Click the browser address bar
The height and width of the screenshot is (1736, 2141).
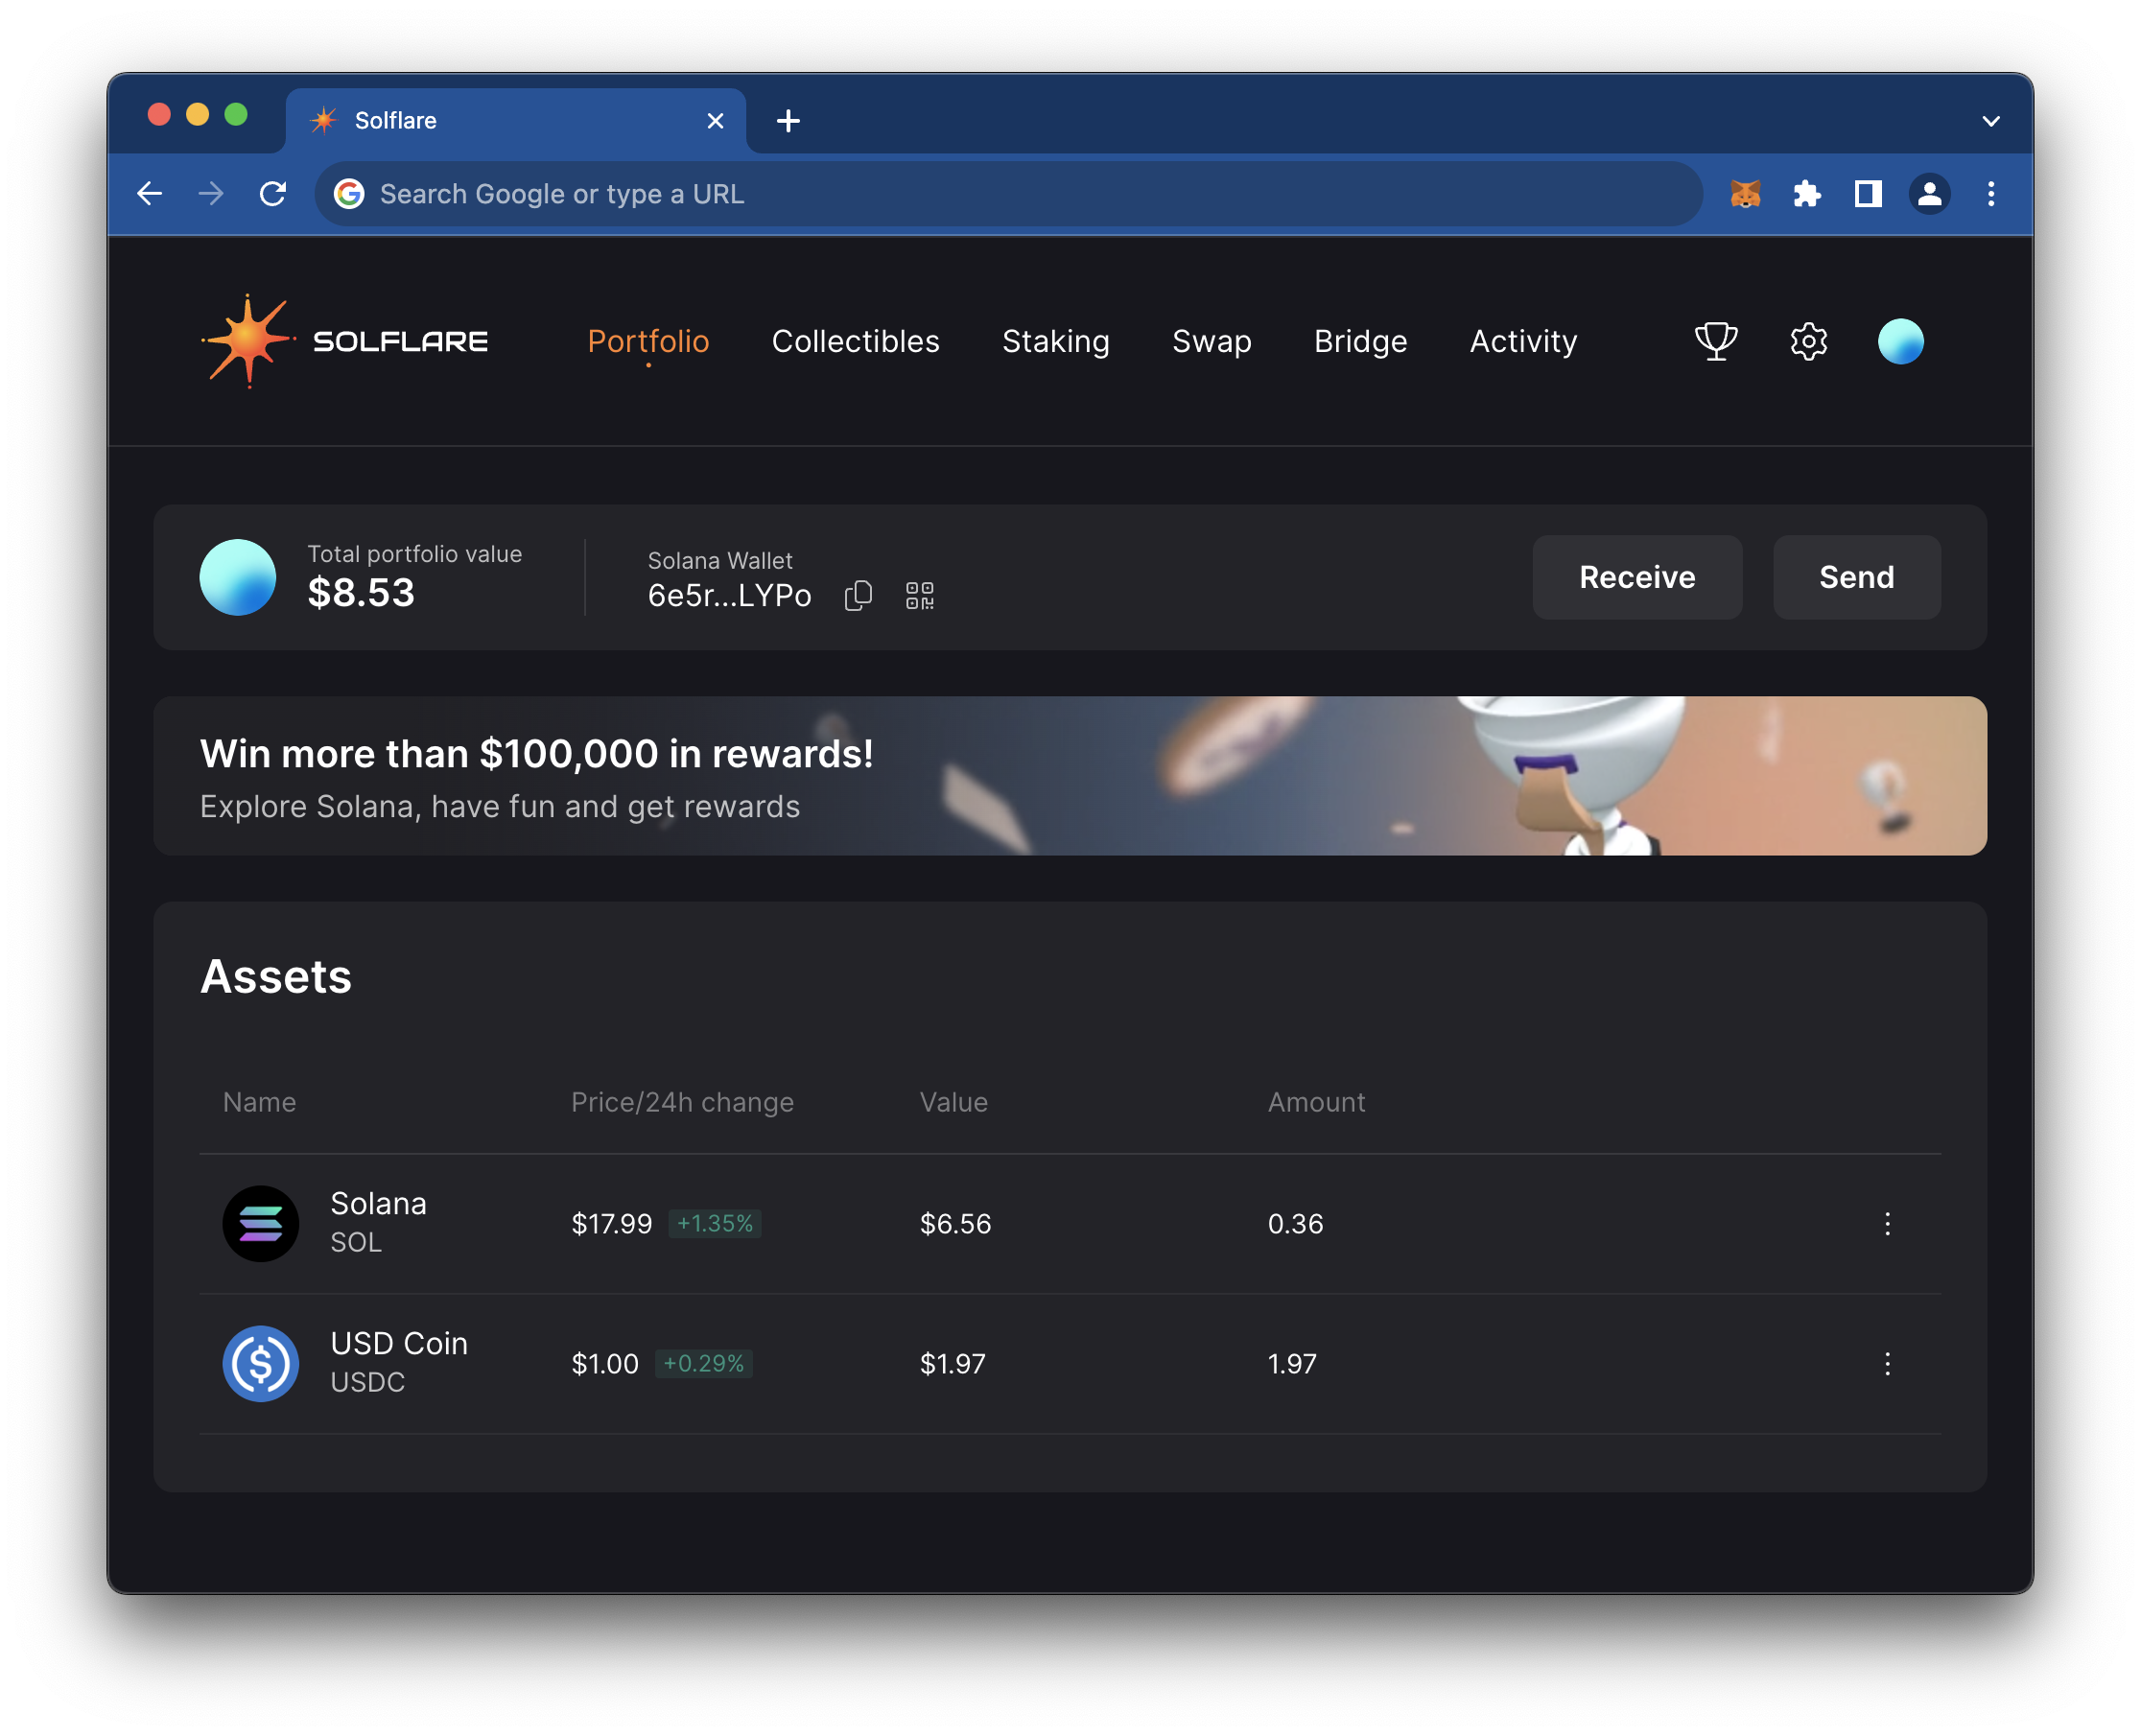[1000, 194]
